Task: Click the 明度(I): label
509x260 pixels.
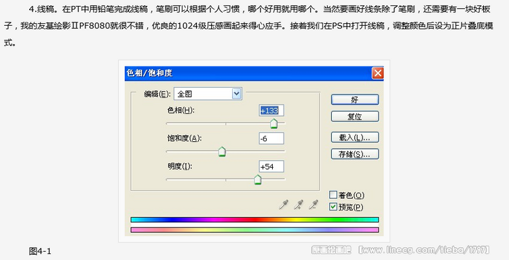Action: (180, 166)
